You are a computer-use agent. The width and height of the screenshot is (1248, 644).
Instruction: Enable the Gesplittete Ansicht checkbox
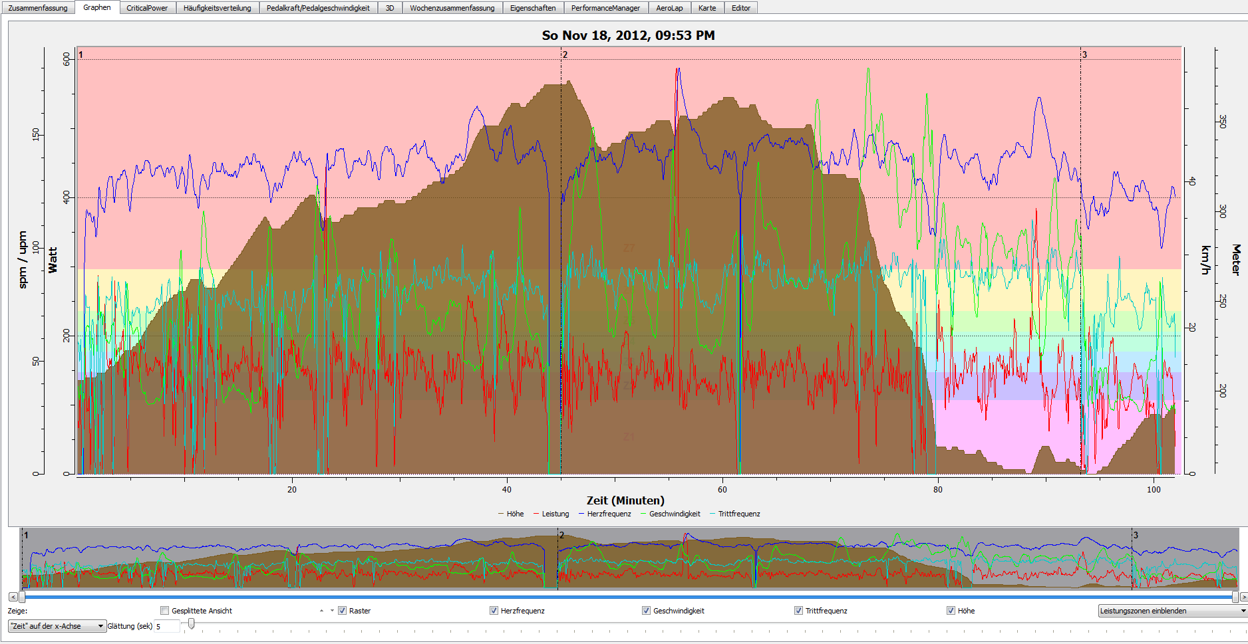165,611
